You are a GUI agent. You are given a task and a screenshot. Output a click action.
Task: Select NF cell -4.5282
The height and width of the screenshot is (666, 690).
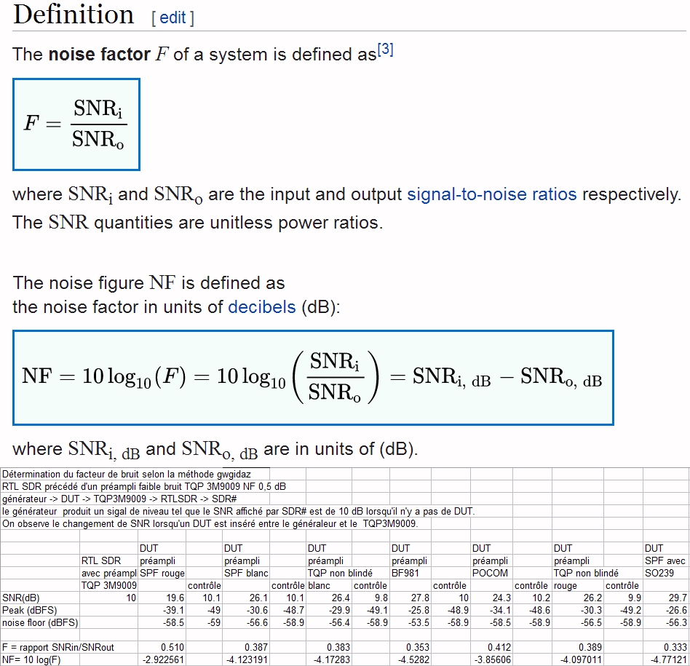(414, 659)
